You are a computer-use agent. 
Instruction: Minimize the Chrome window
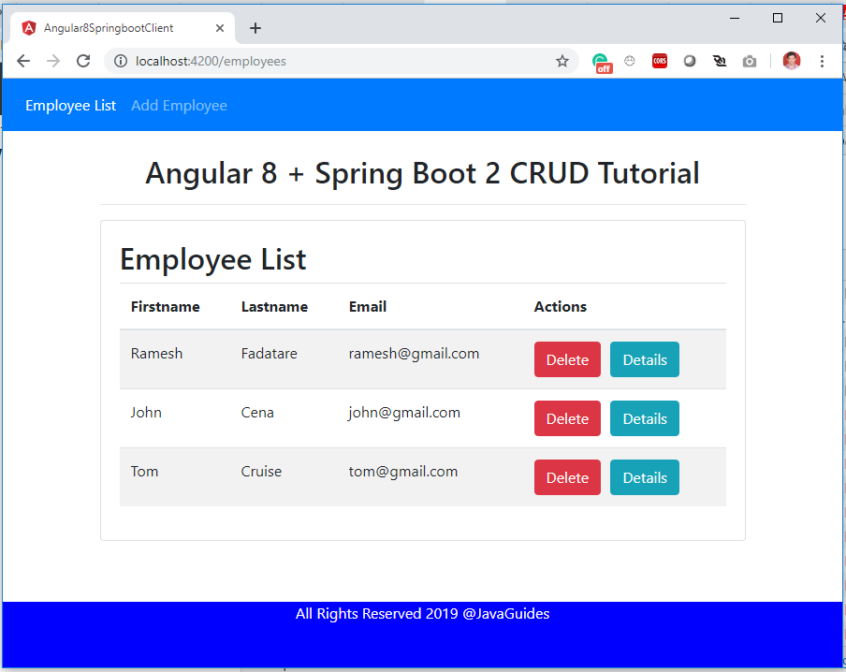point(735,18)
